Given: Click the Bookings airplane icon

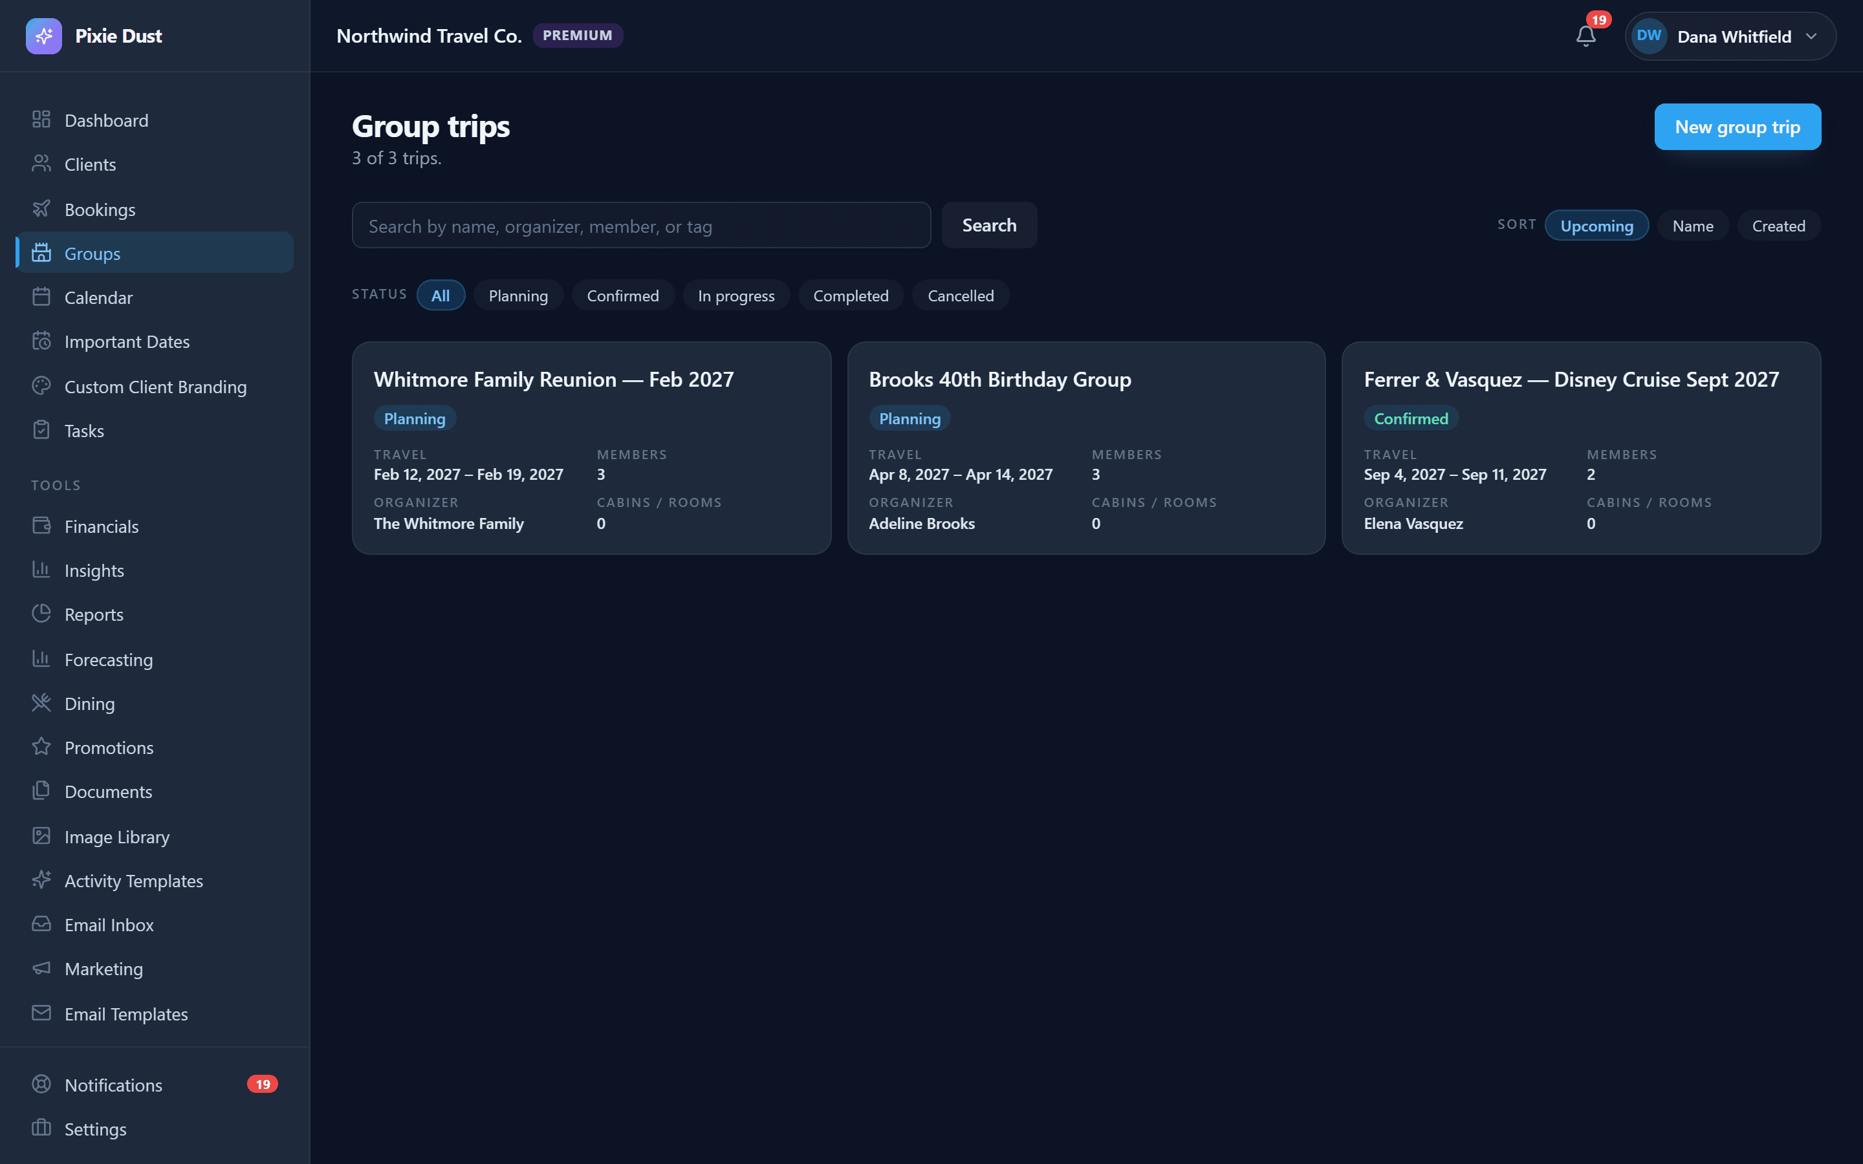Looking at the screenshot, I should (41, 209).
